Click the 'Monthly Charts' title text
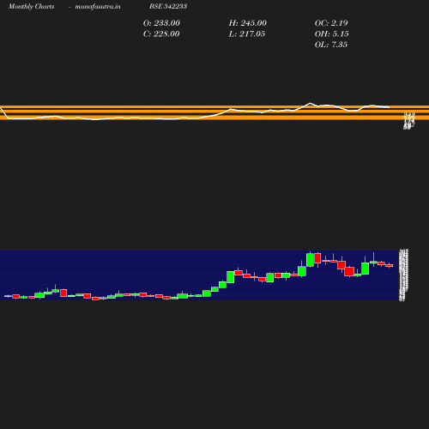The image size is (429, 429). coord(31,6)
